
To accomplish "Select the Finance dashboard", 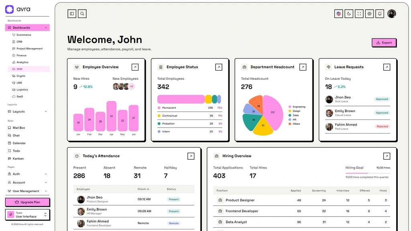I will pos(29,55).
